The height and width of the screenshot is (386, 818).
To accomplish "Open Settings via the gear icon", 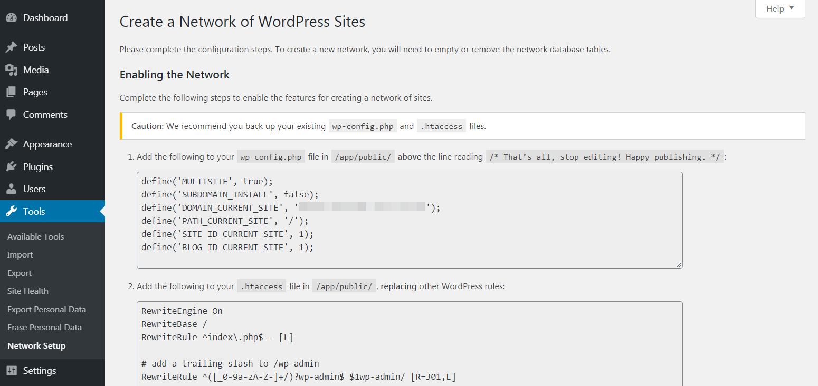I will click(x=12, y=370).
